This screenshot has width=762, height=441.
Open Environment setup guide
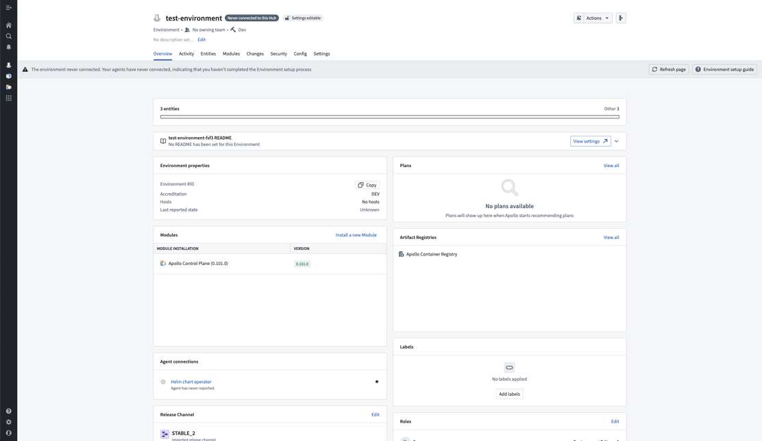pos(724,69)
